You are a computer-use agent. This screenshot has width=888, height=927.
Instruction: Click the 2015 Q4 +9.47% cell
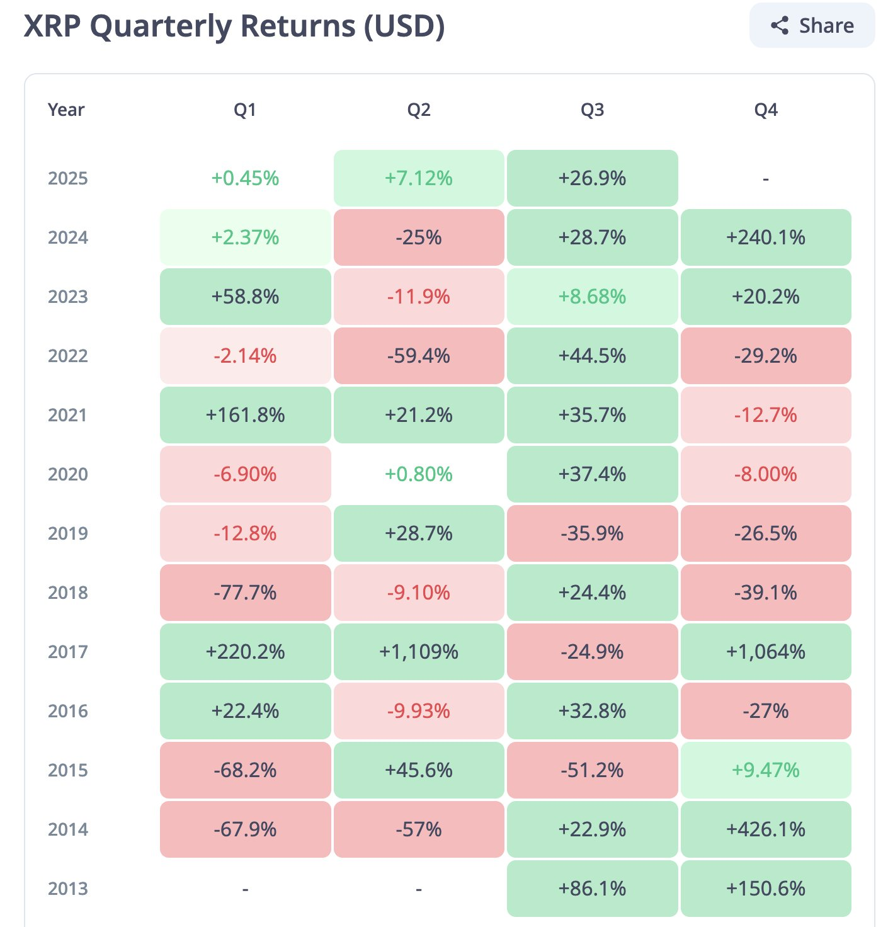click(x=766, y=770)
